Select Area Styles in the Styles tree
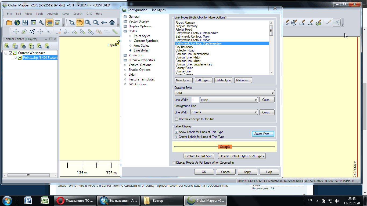The width and height of the screenshot is (367, 206). (141, 46)
